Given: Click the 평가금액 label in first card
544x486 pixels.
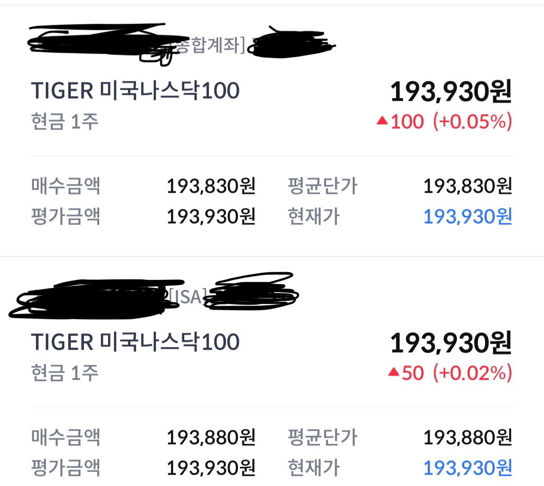Looking at the screenshot, I should [66, 217].
